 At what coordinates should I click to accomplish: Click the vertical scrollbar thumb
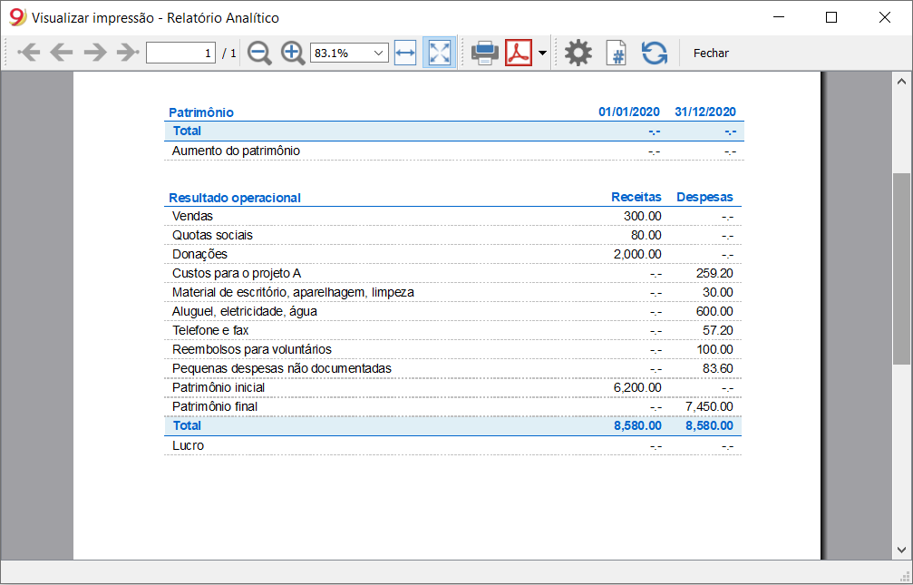click(902, 268)
